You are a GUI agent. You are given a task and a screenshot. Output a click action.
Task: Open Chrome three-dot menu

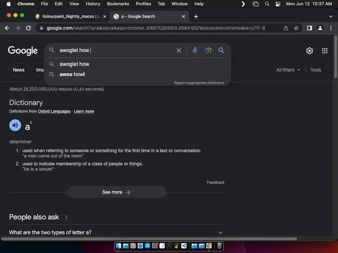(331, 28)
